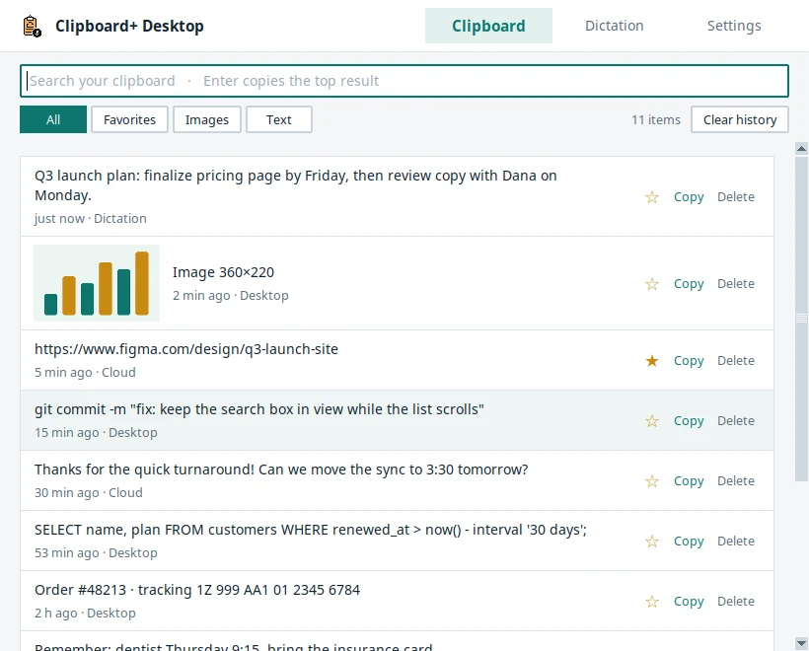Copy the 'Thanks for the quick turnaround' message
The image size is (809, 651).
(x=689, y=481)
